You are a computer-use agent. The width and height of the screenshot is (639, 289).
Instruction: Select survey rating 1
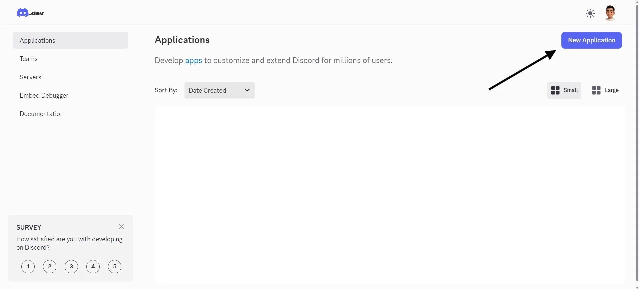[28, 267]
